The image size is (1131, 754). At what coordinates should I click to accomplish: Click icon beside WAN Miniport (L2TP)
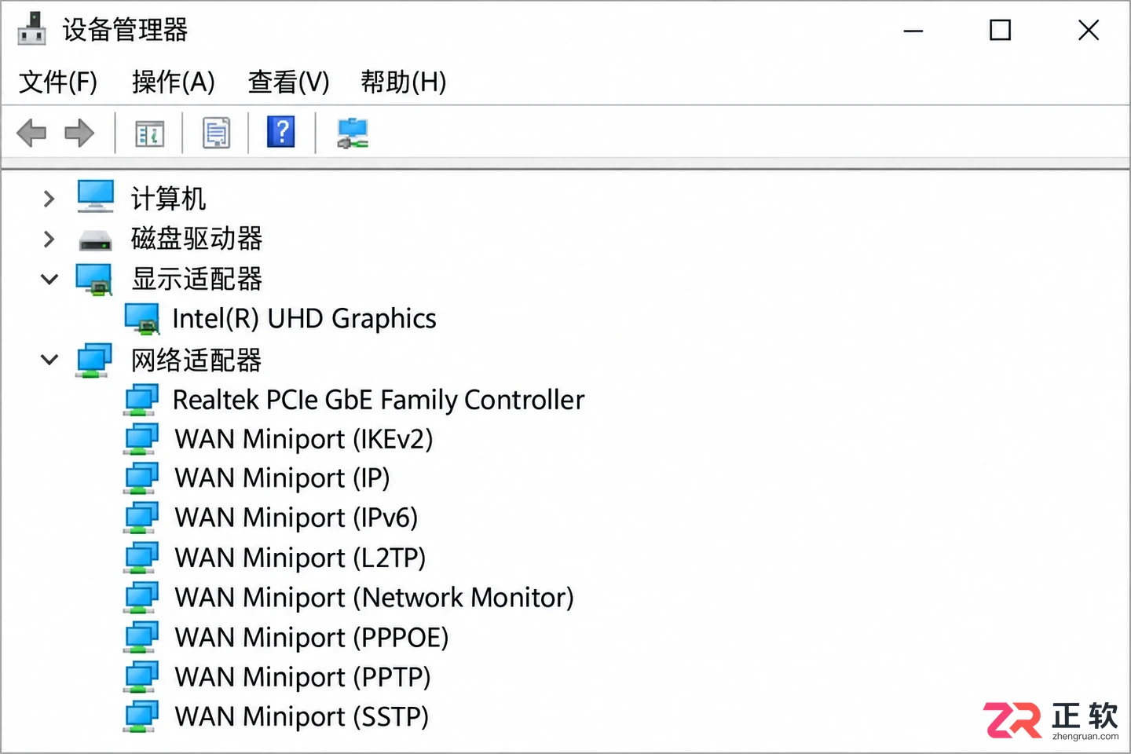[x=141, y=558]
